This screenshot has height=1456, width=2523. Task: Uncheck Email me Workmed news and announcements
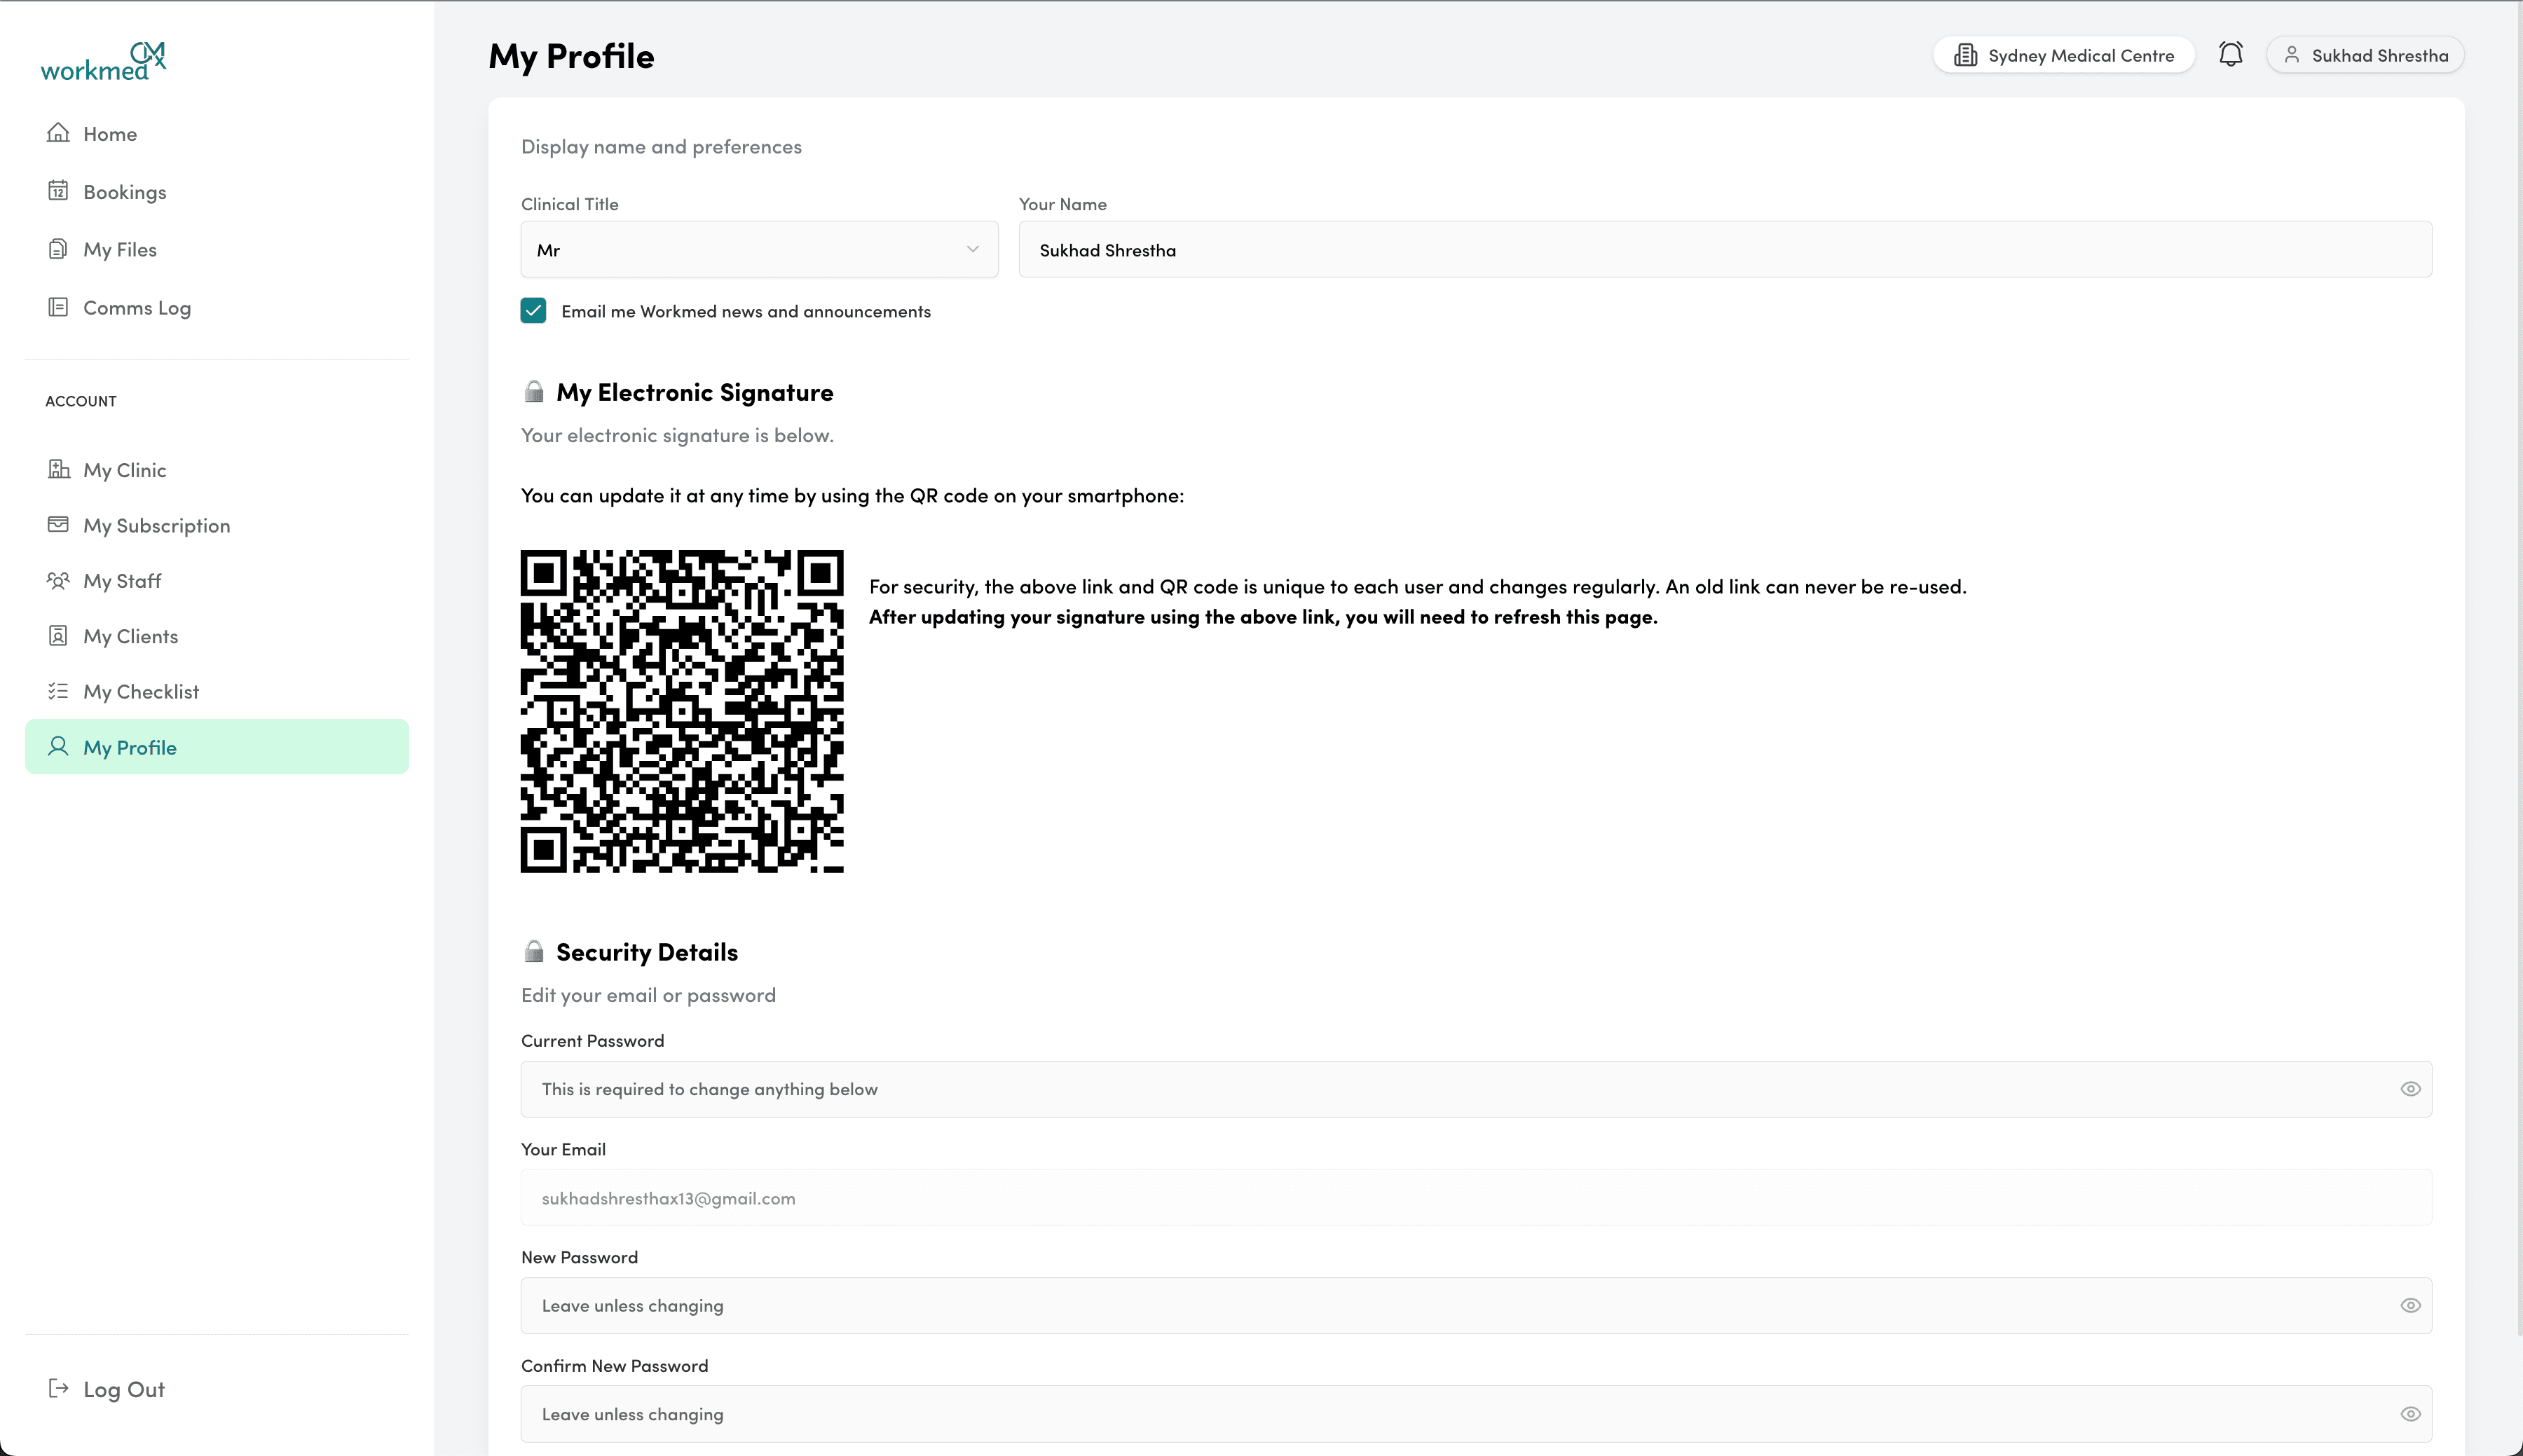click(x=533, y=310)
